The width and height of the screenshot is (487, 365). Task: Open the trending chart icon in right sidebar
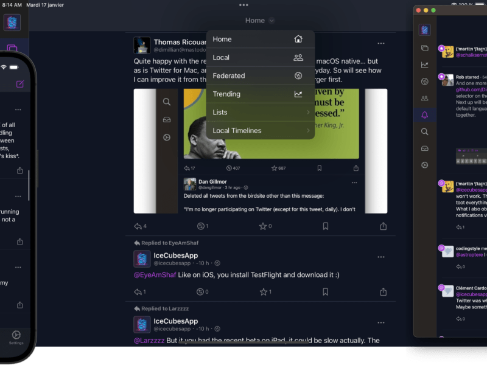[x=424, y=65]
